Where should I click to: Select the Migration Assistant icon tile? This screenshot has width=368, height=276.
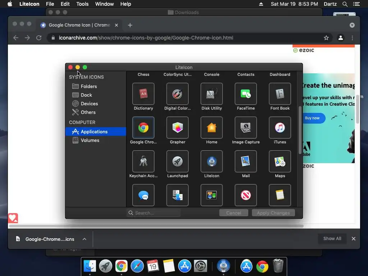tap(178, 195)
